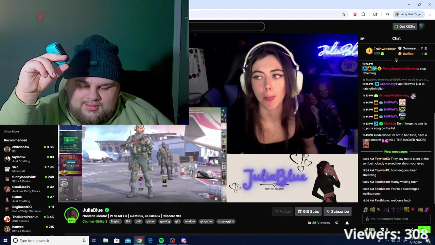The image size is (435, 245).
Task: Click GrumpyManGaming's name in chat
Action: [393, 96]
